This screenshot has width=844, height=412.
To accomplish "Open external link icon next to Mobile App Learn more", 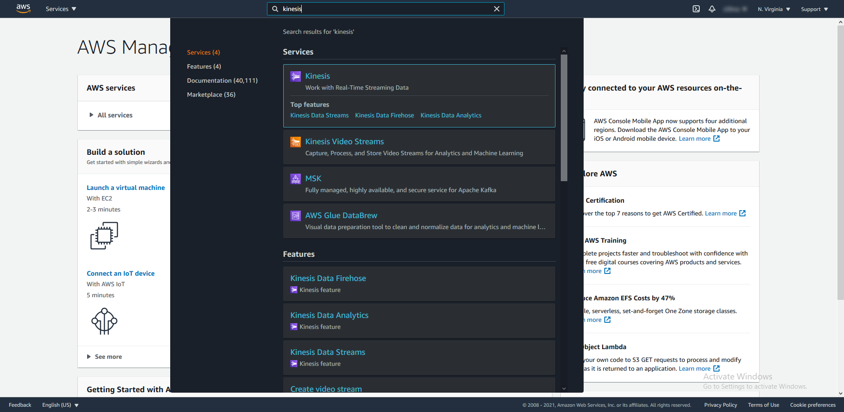I will [x=716, y=139].
